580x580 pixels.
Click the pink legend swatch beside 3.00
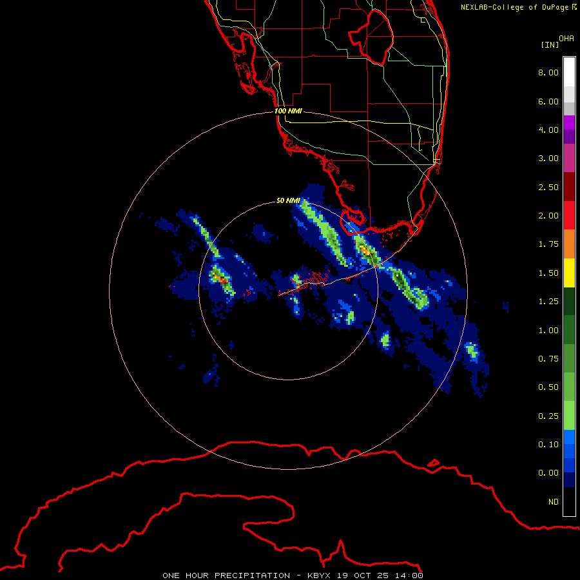click(569, 158)
